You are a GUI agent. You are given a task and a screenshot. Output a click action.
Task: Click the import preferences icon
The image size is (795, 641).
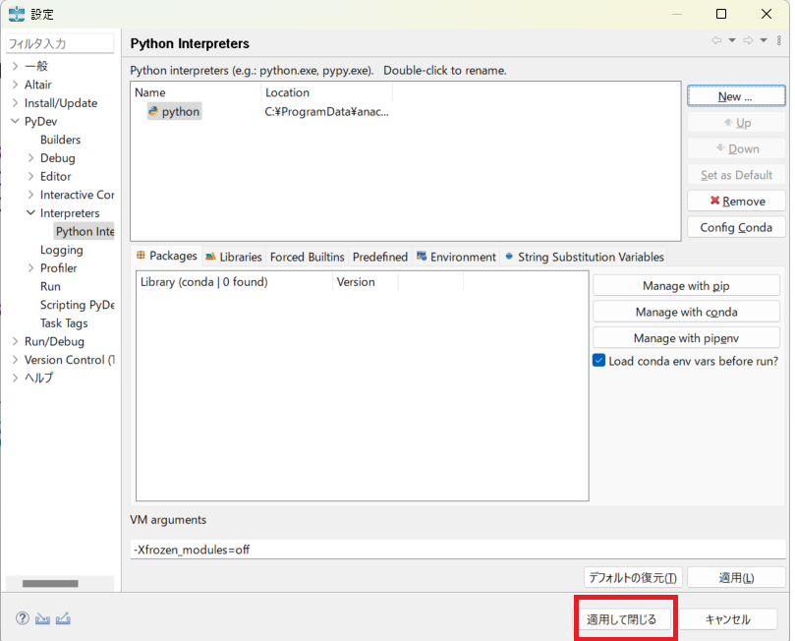pyautogui.click(x=42, y=618)
